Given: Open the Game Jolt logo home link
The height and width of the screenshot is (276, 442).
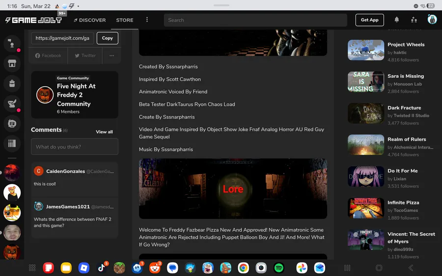Looking at the screenshot, I should coord(33,20).
